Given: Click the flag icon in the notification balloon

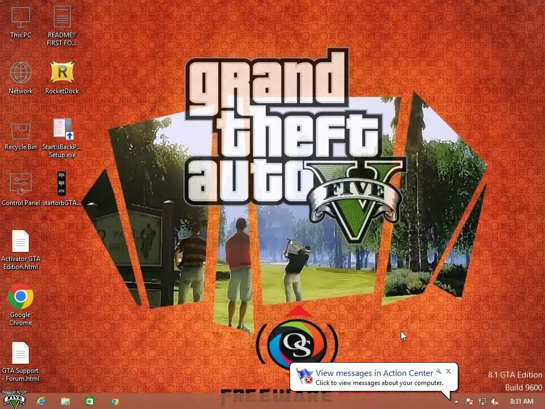Looking at the screenshot, I should pyautogui.click(x=304, y=377).
